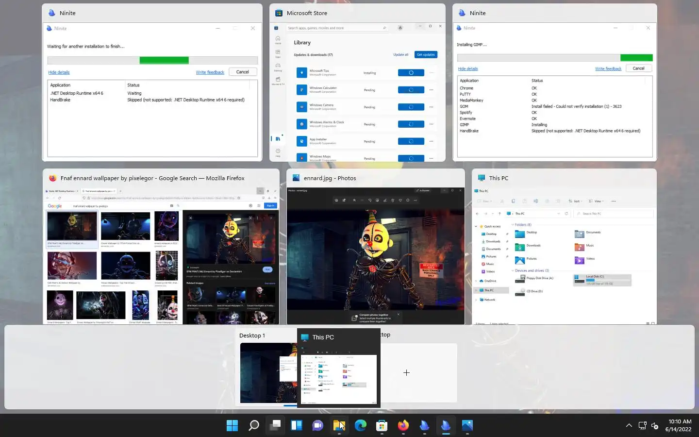Image resolution: width=699 pixels, height=437 pixels.
Task: Click Cancel in the Ninite 'Waiting' window
Action: point(242,72)
